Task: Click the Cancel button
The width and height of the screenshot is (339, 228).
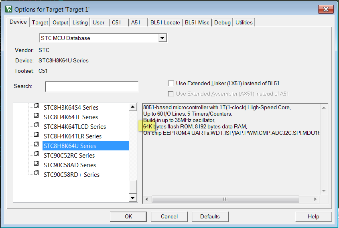Action: coord(169,216)
